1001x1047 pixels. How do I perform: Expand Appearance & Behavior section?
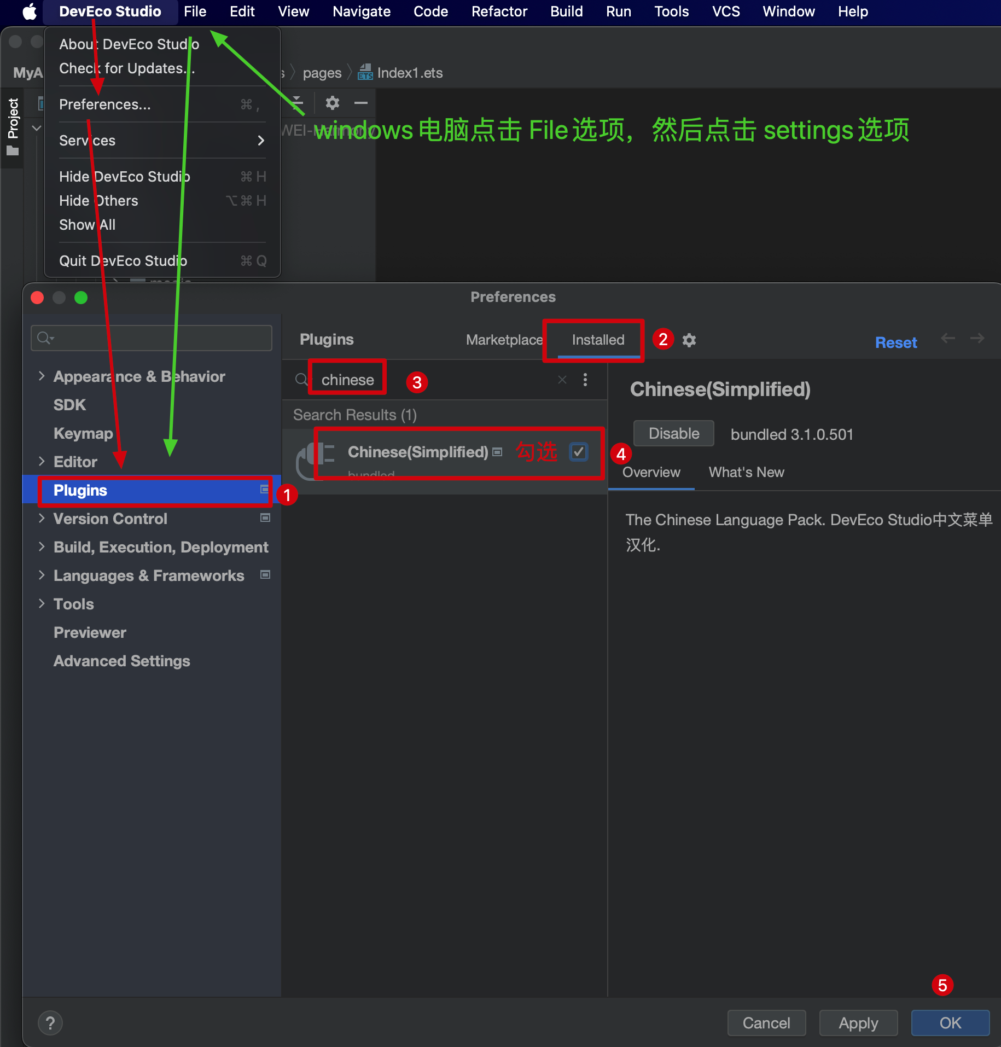click(x=42, y=376)
